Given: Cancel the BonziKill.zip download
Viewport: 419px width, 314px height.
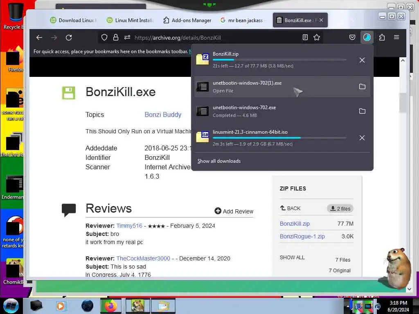Looking at the screenshot, I should 362,61.
